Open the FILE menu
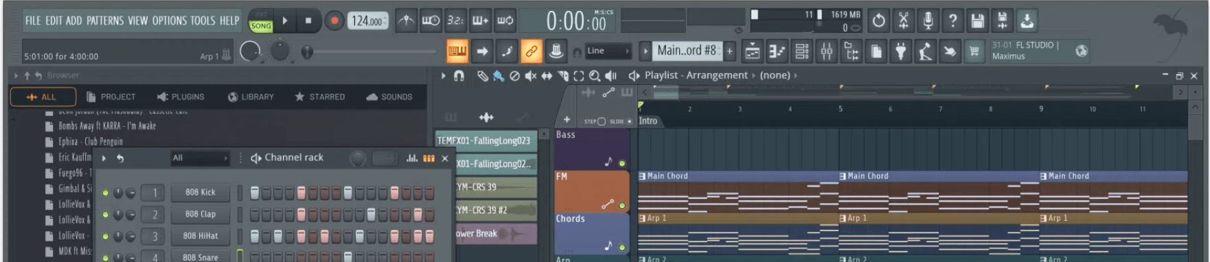The width and height of the screenshot is (1210, 262). click(32, 21)
